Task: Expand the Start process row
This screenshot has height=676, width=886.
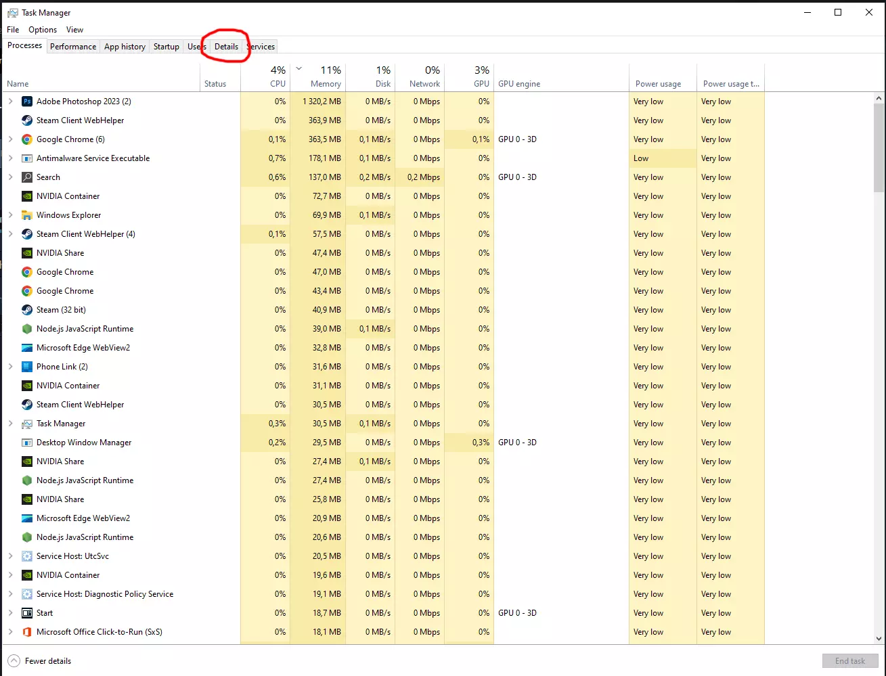Action: [x=10, y=613]
